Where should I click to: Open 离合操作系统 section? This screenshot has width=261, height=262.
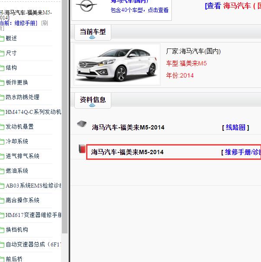point(23,200)
